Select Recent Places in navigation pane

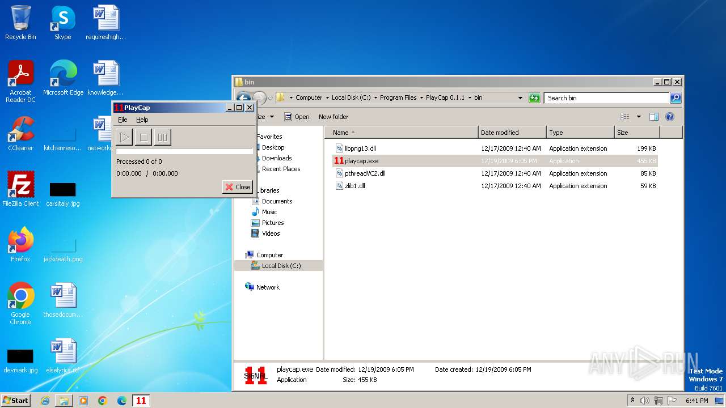281,169
